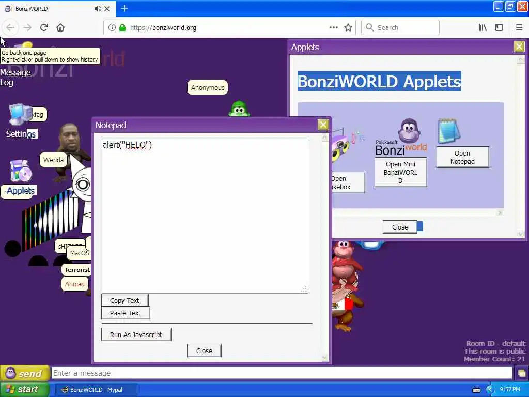Click the red bonzi character with flag
Screen dimensions: 529x397
347,286
